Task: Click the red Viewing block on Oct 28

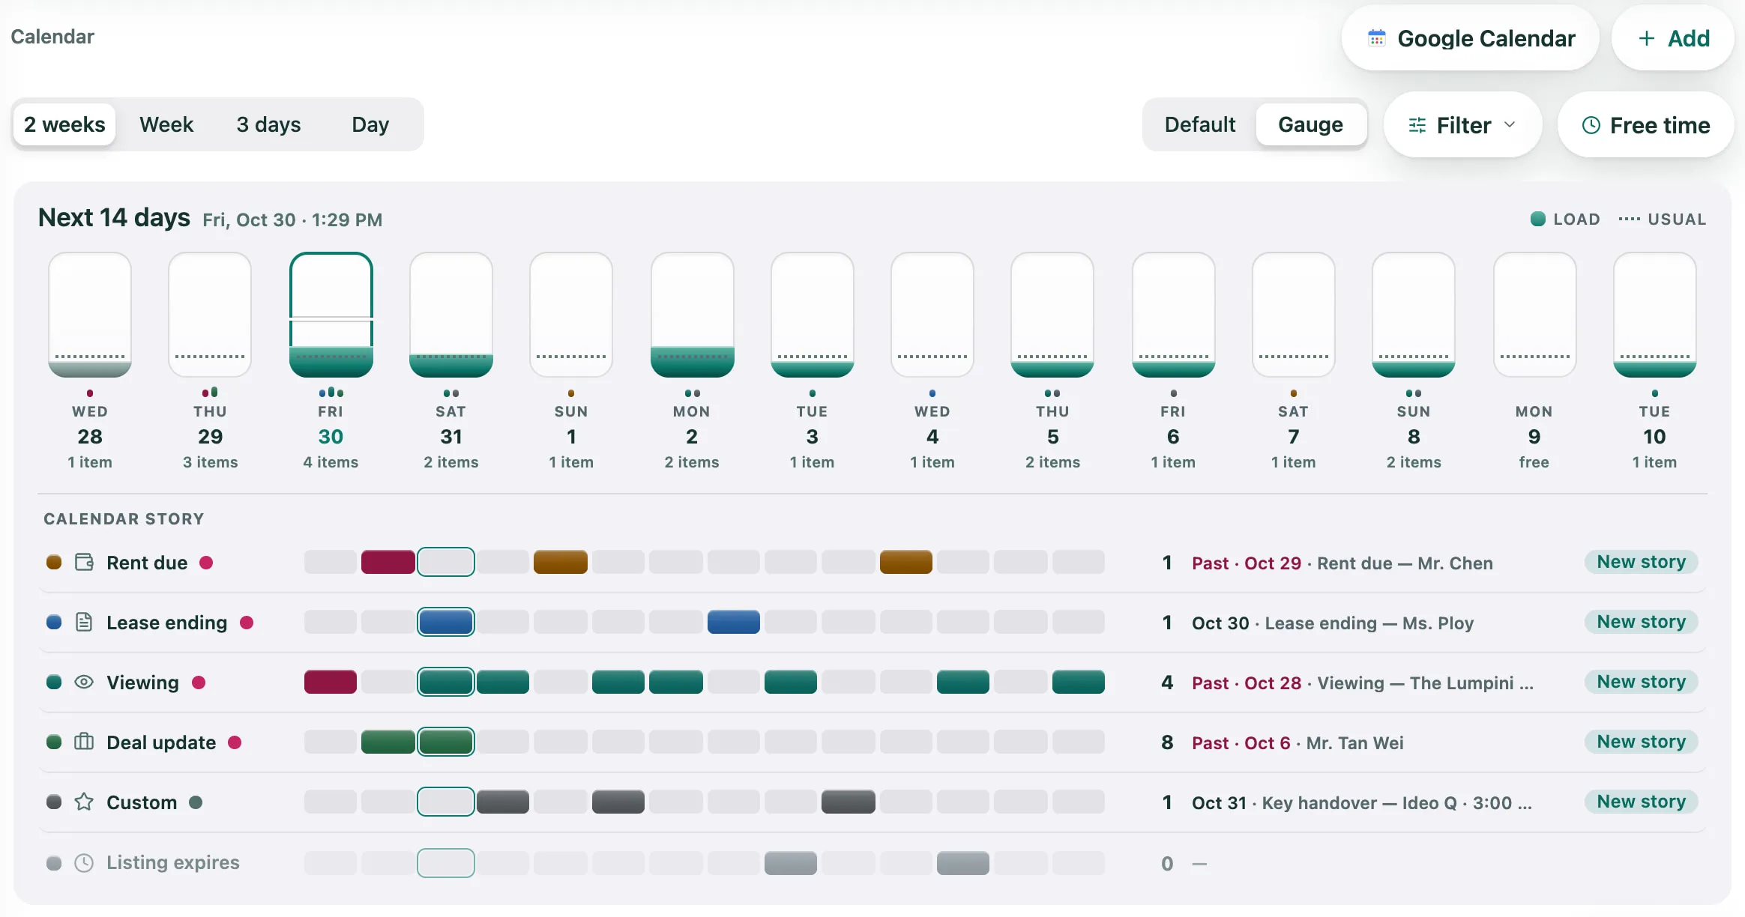Action: tap(331, 682)
